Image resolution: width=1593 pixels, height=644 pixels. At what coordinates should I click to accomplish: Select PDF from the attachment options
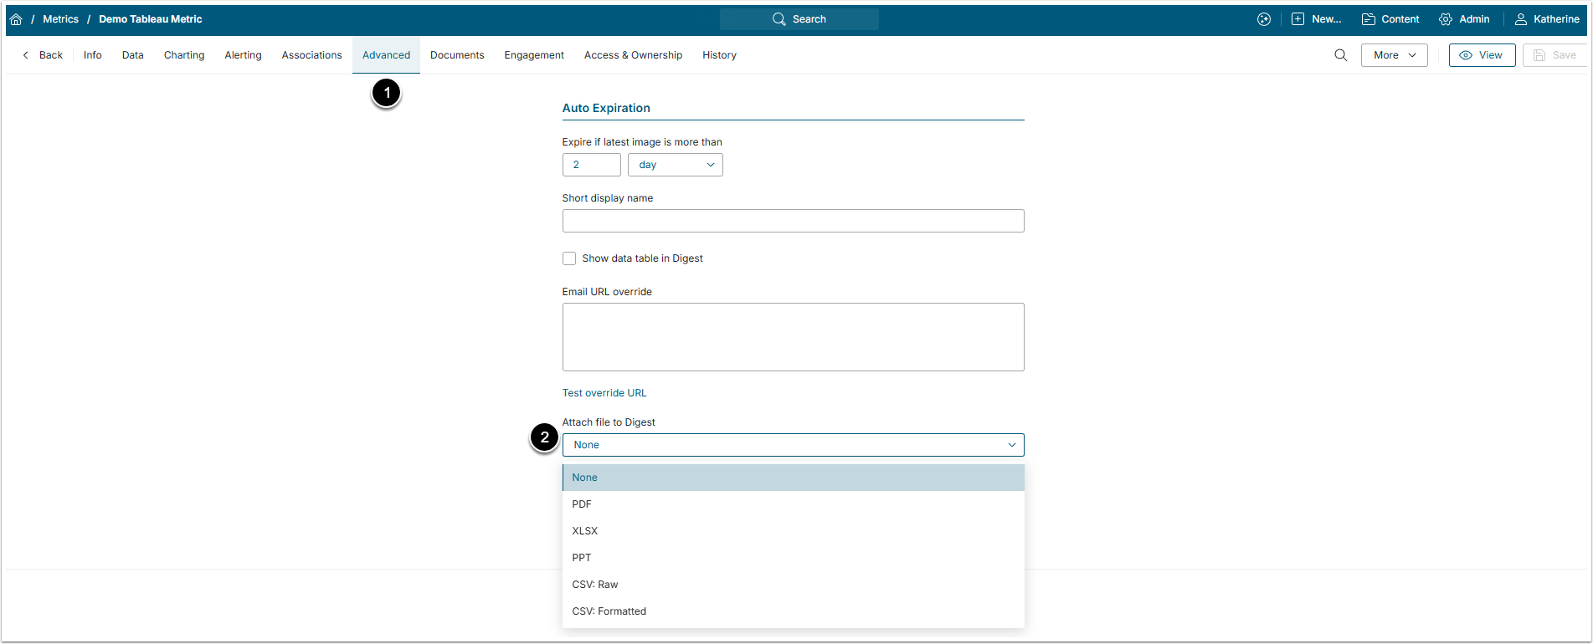click(582, 504)
